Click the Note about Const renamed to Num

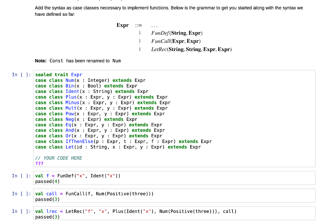(x=79, y=61)
